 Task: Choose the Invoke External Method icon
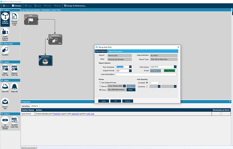(5, 34)
